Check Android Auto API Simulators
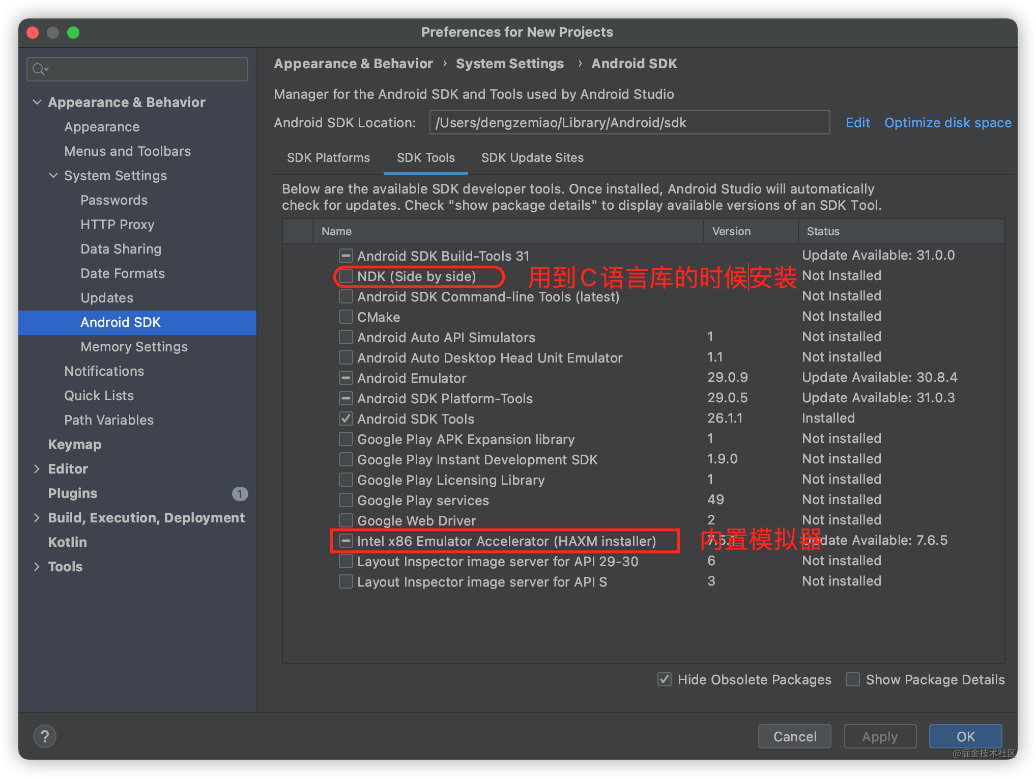 pyautogui.click(x=346, y=338)
